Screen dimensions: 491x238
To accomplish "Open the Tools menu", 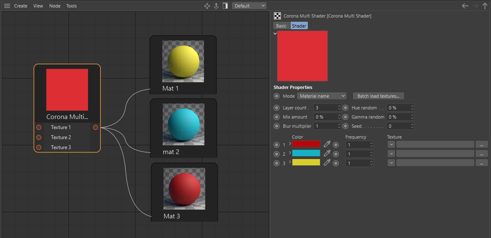I will pyautogui.click(x=71, y=6).
